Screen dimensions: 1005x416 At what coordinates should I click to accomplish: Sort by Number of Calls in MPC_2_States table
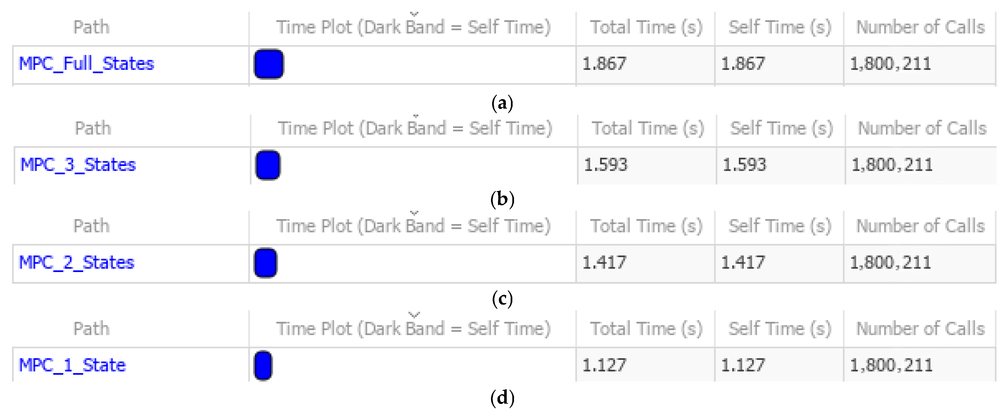coord(920,226)
